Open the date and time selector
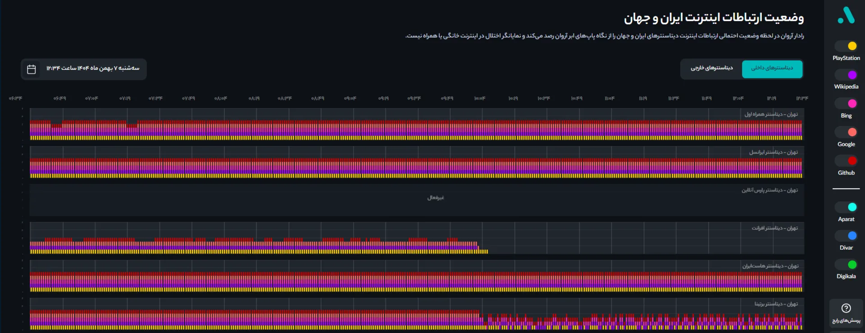The width and height of the screenshot is (865, 333). [x=92, y=68]
